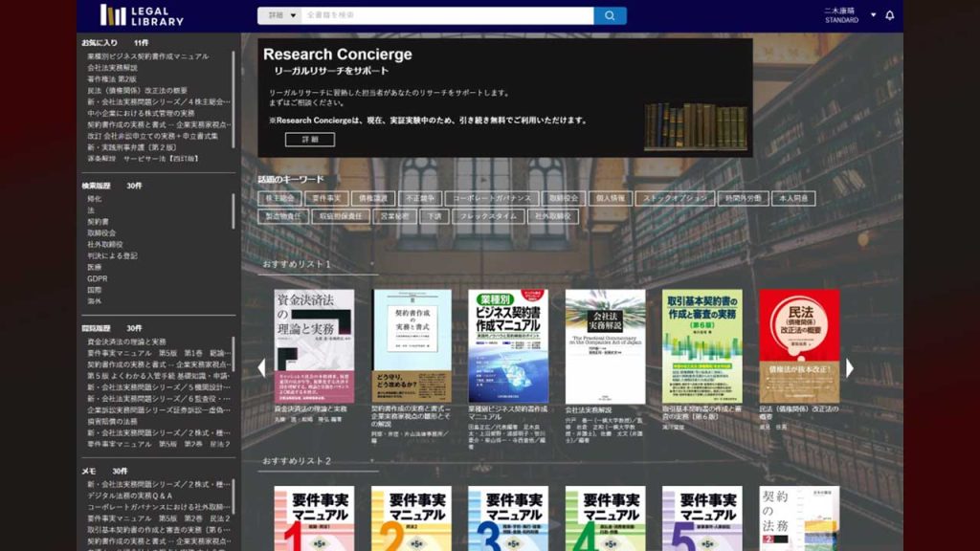Focus the book search input field
This screenshot has width=980, height=551.
click(x=448, y=15)
